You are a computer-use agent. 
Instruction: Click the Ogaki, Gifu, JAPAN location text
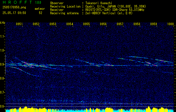pyautogui.click(x=116, y=6)
